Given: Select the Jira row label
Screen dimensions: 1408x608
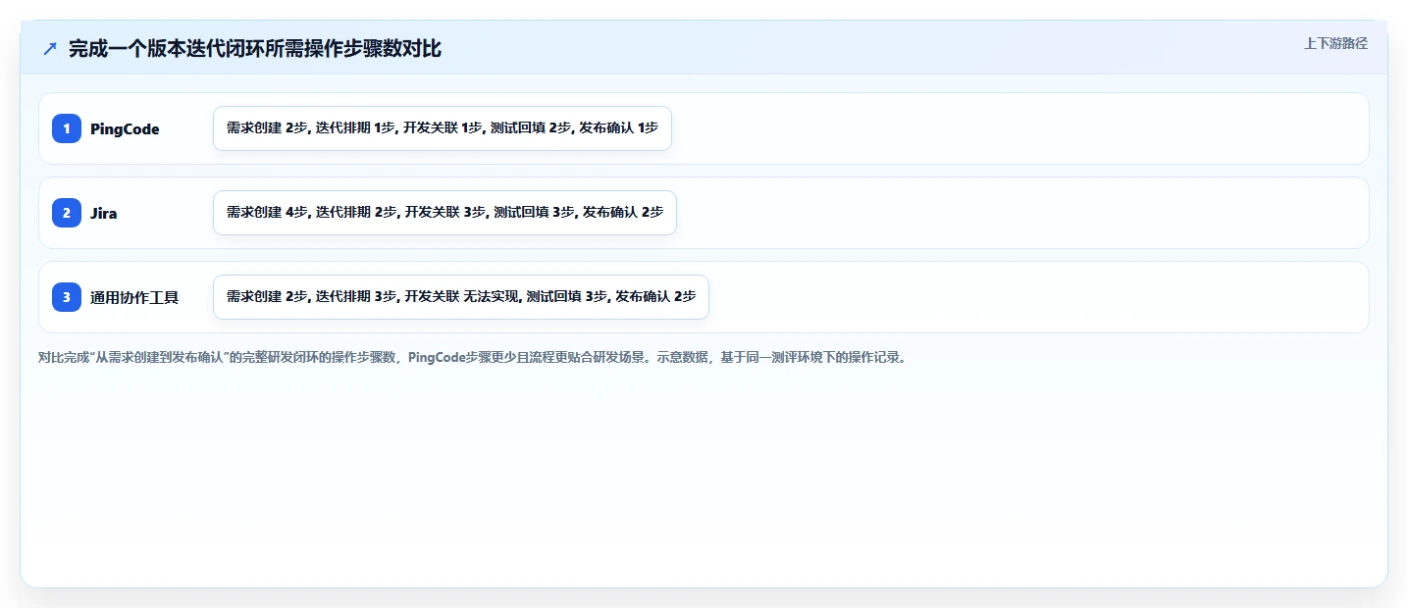Looking at the screenshot, I should (x=104, y=213).
